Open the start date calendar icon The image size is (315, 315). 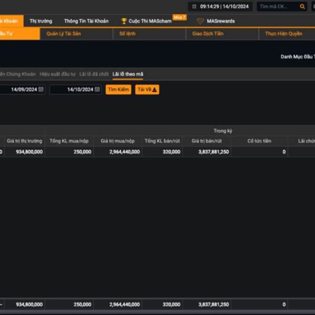41,90
